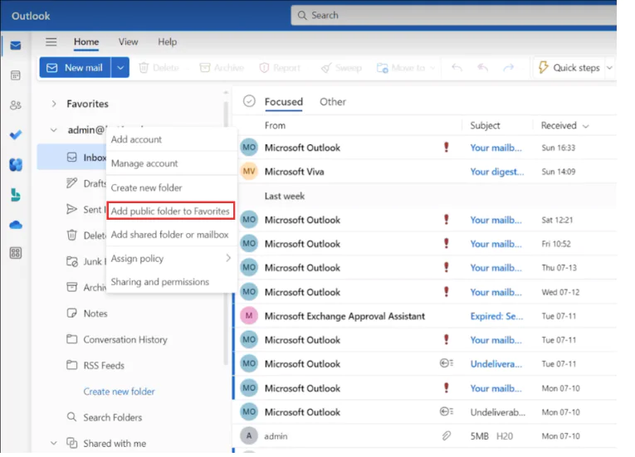Image resolution: width=635 pixels, height=457 pixels.
Task: Switch to the Focused inbox tab
Action: click(284, 101)
